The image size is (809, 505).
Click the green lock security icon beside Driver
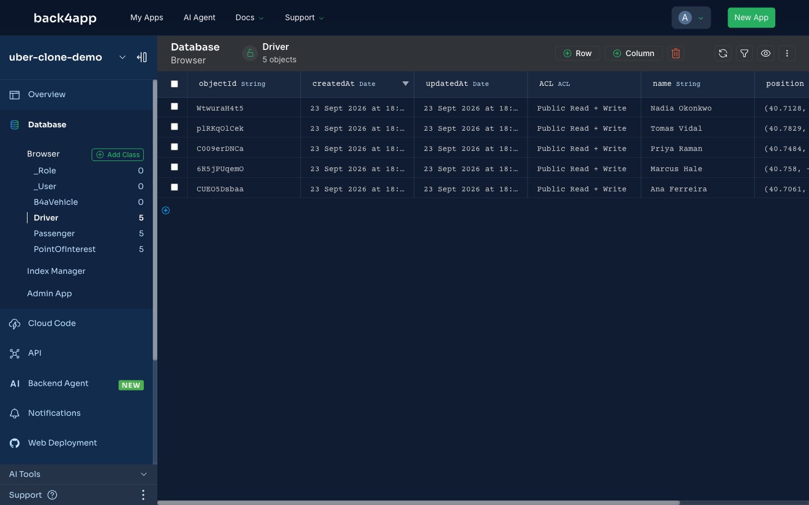click(x=250, y=53)
